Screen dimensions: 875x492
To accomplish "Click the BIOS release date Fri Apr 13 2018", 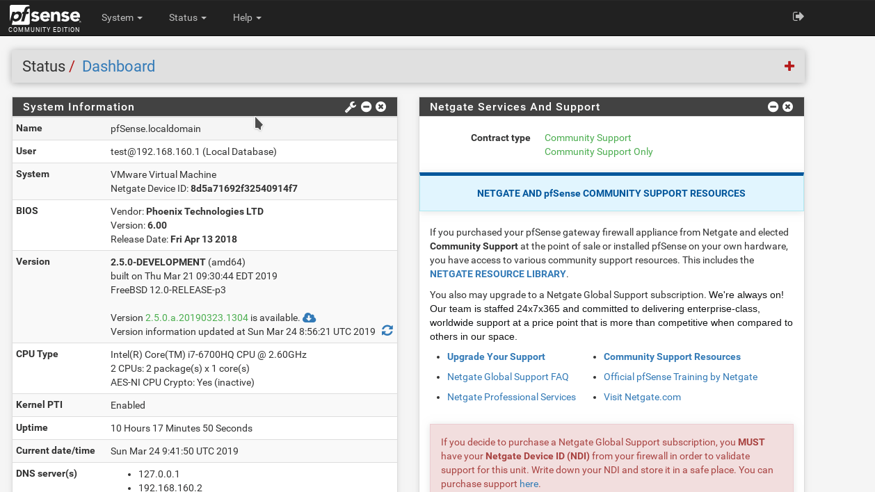I will (203, 239).
